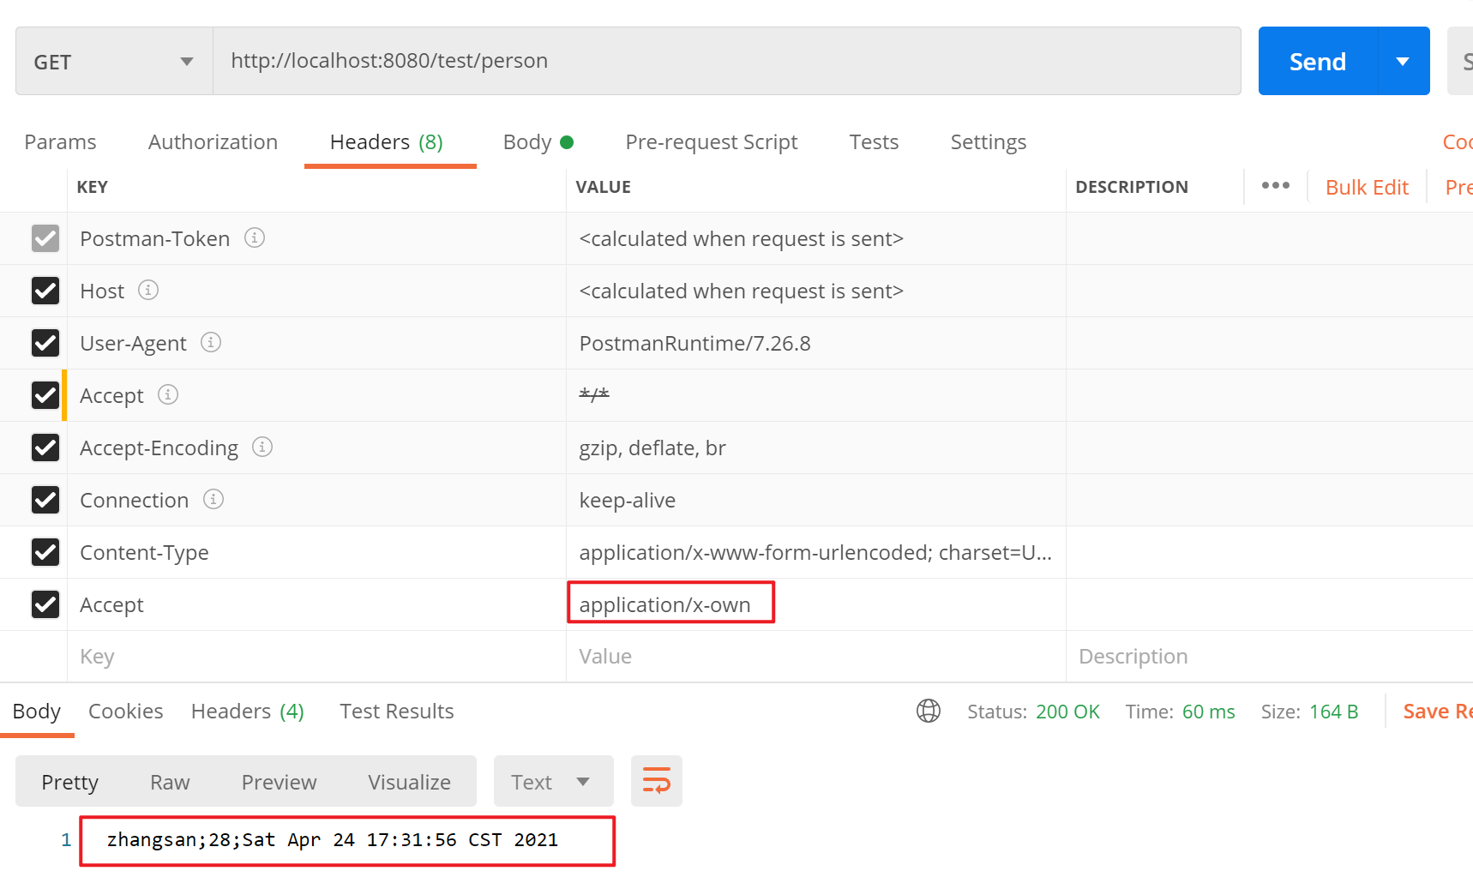
Task: Open the three-dots column options menu
Action: (1275, 186)
